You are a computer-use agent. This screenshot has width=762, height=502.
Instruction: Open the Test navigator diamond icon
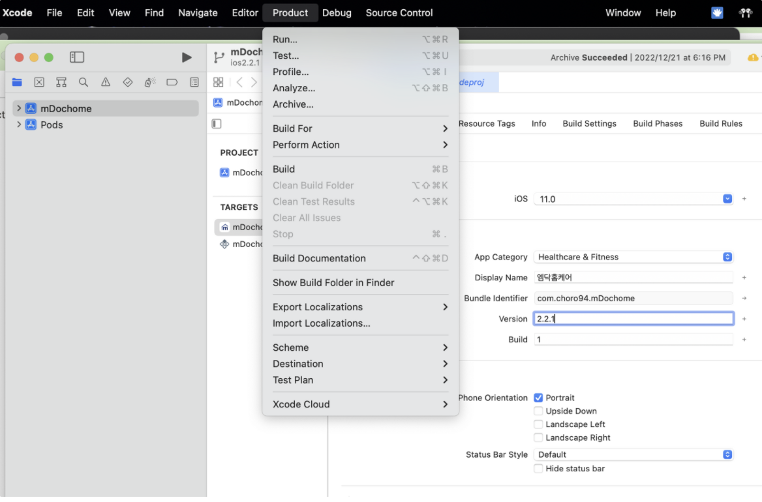coord(128,82)
